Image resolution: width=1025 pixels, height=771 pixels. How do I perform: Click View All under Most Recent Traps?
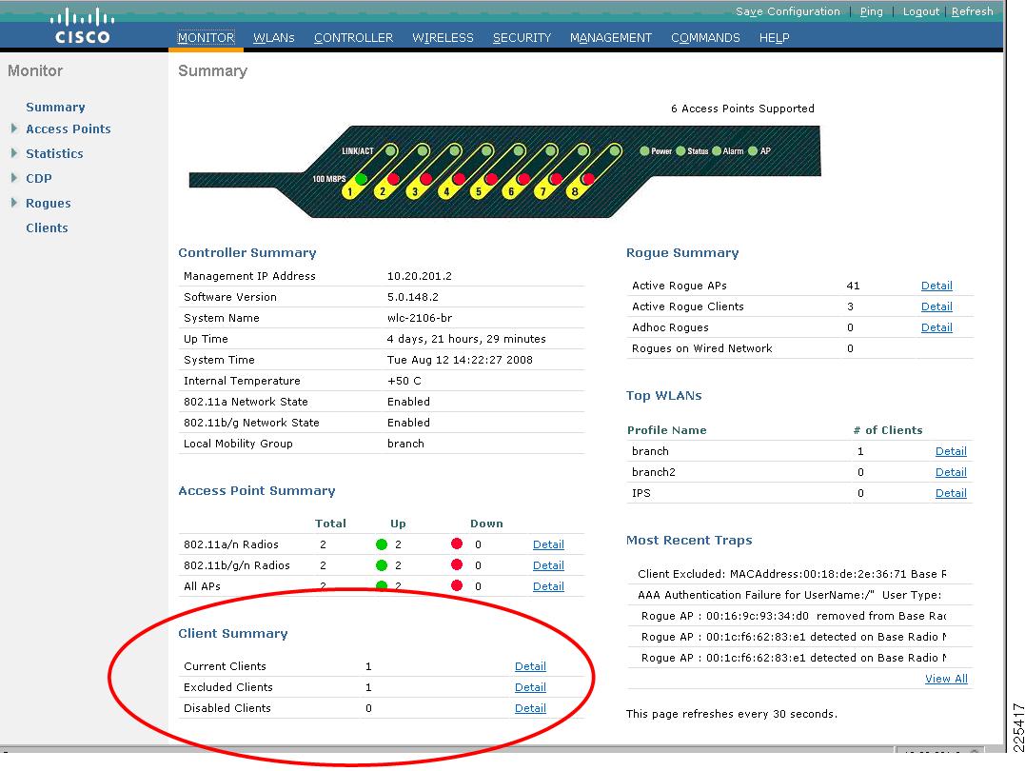[x=945, y=679]
